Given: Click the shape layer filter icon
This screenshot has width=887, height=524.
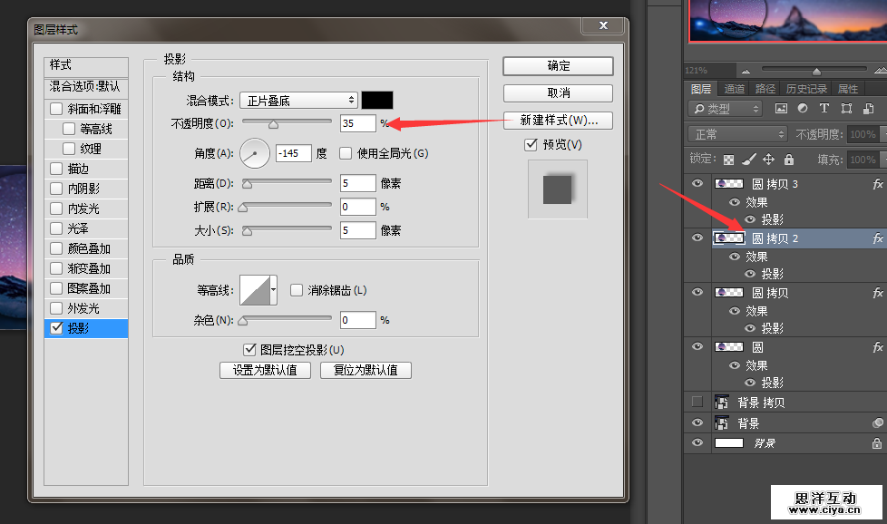Looking at the screenshot, I should (846, 109).
